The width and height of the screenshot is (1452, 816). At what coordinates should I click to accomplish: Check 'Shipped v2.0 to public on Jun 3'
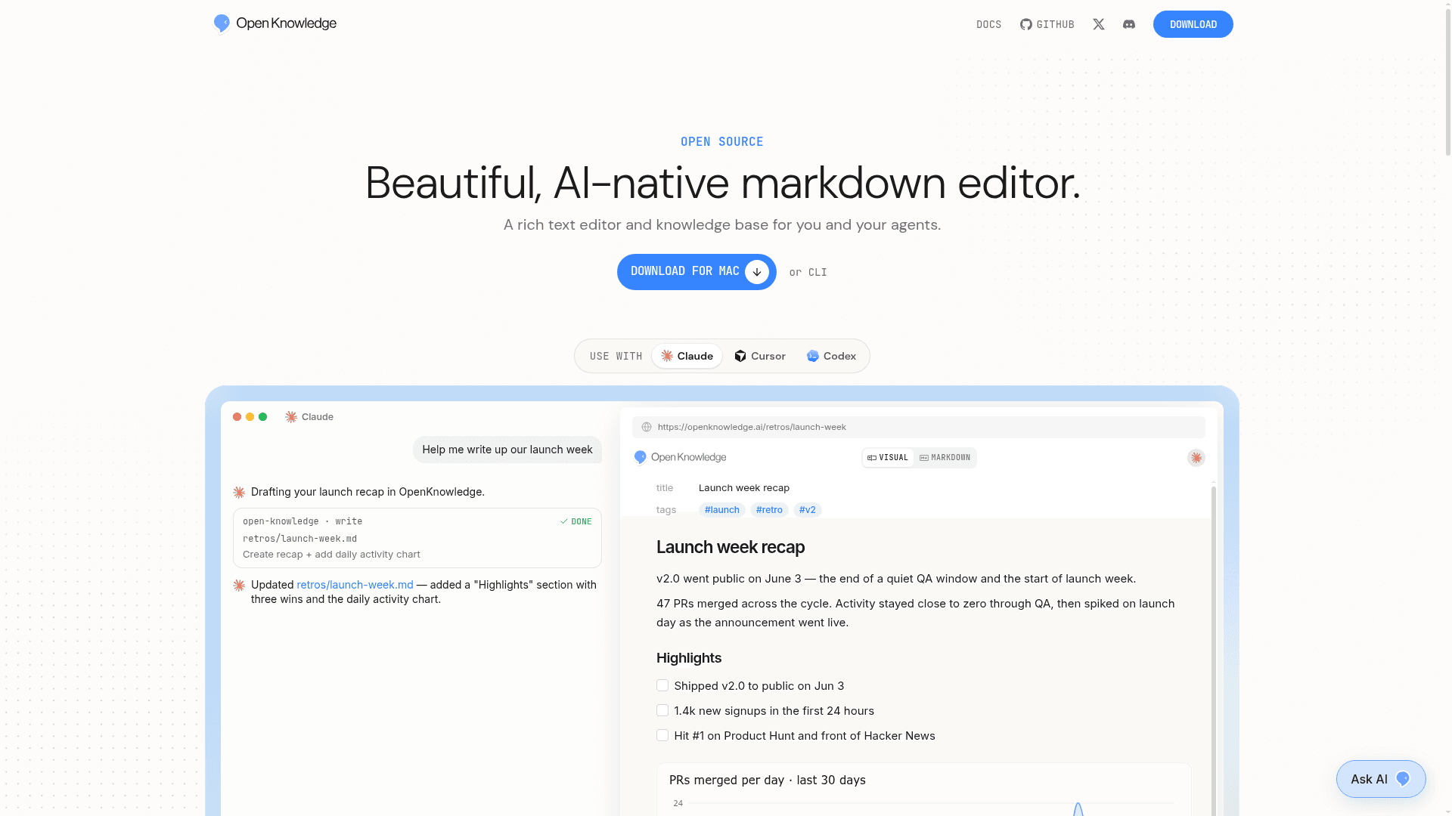click(x=662, y=685)
